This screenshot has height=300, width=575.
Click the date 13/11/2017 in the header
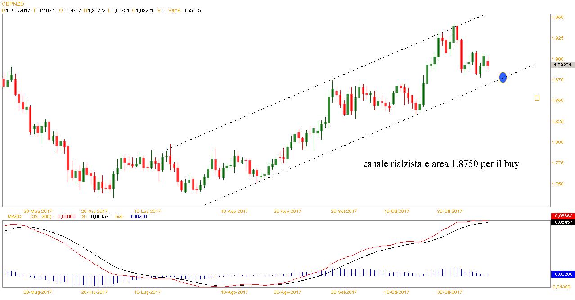(x=18, y=10)
